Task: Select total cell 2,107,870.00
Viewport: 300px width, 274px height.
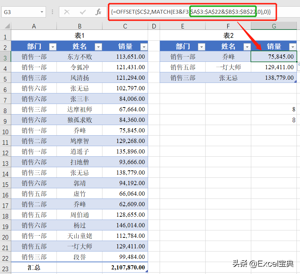Action: click(125, 267)
